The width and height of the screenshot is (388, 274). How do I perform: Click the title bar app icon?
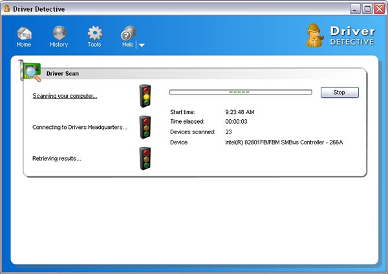[7, 8]
